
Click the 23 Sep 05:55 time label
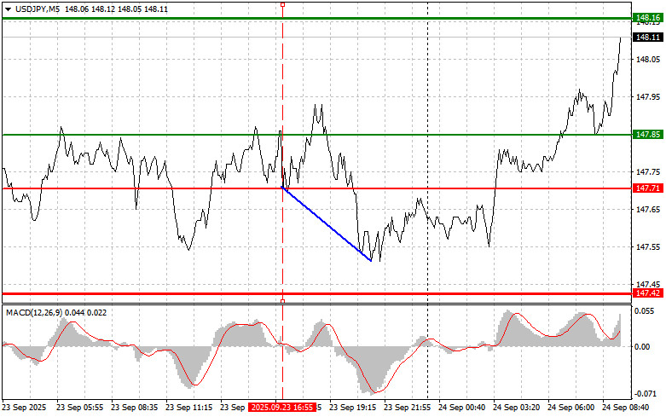80,408
